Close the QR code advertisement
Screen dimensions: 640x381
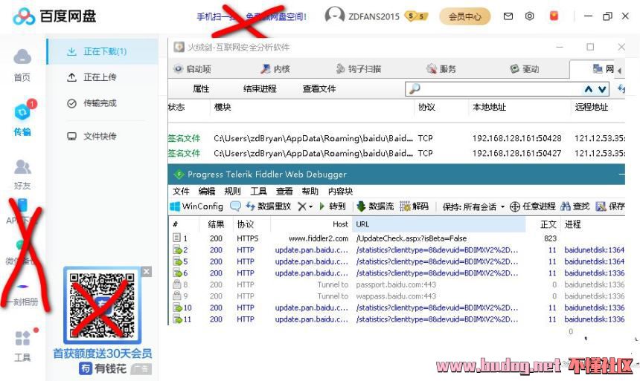pos(147,272)
